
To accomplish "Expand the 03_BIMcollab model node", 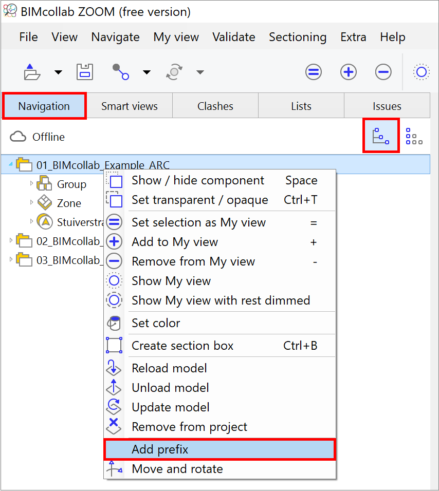I will 11,259.
